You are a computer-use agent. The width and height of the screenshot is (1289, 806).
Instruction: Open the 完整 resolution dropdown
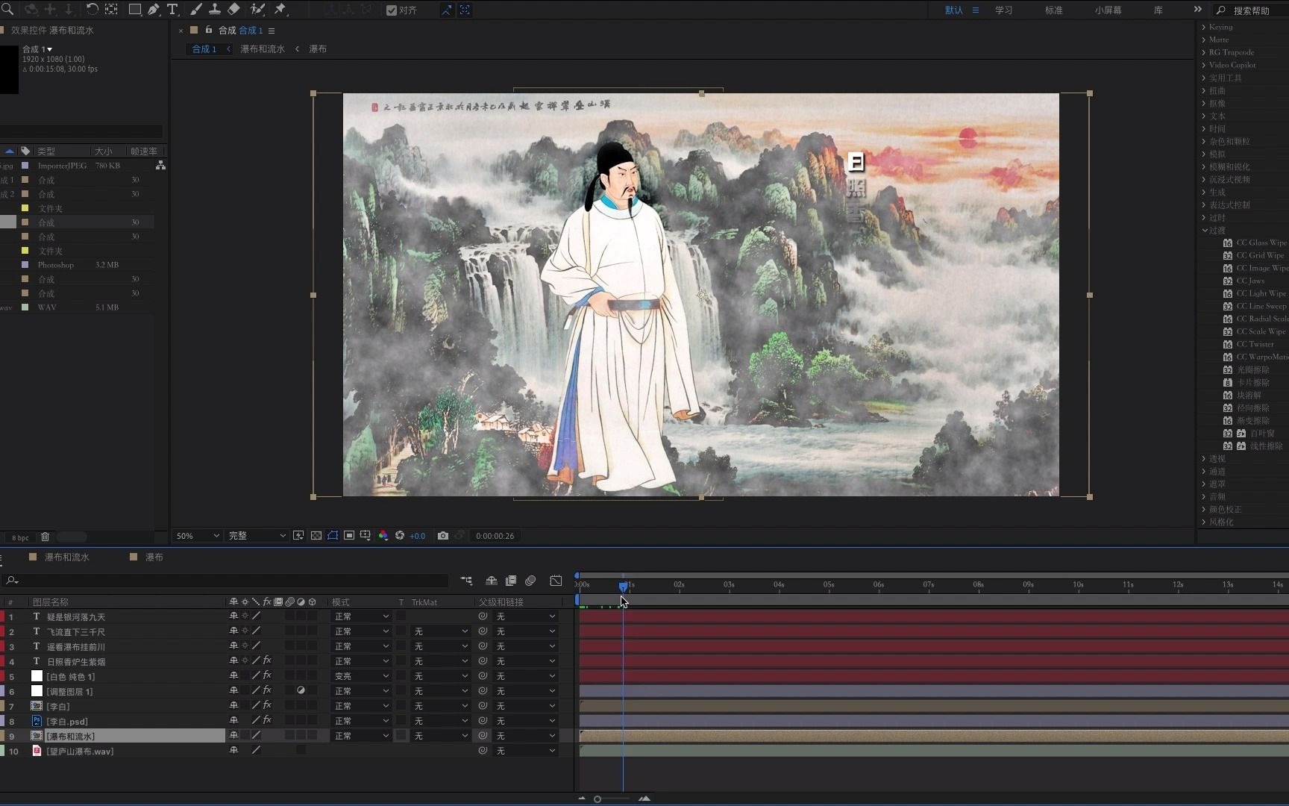coord(257,536)
